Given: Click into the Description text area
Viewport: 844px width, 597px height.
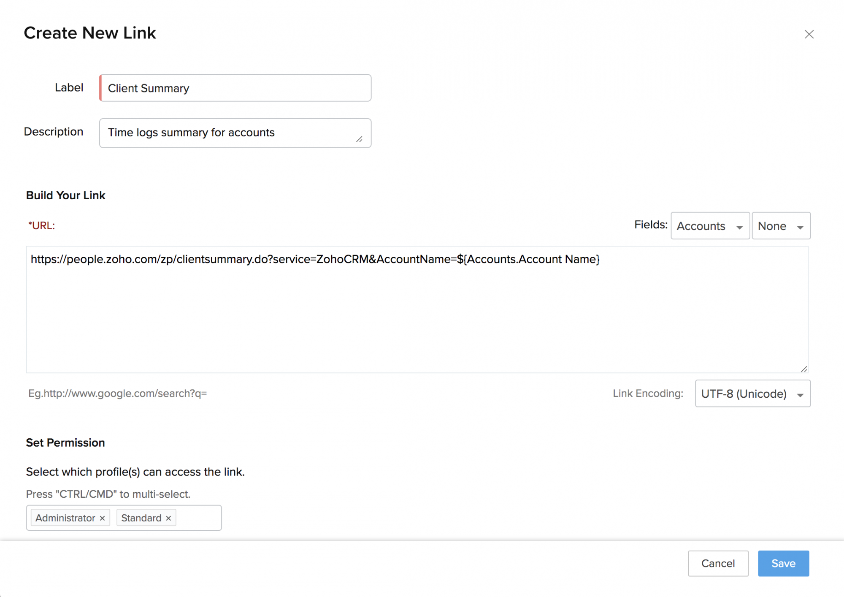Looking at the screenshot, I should tap(235, 133).
